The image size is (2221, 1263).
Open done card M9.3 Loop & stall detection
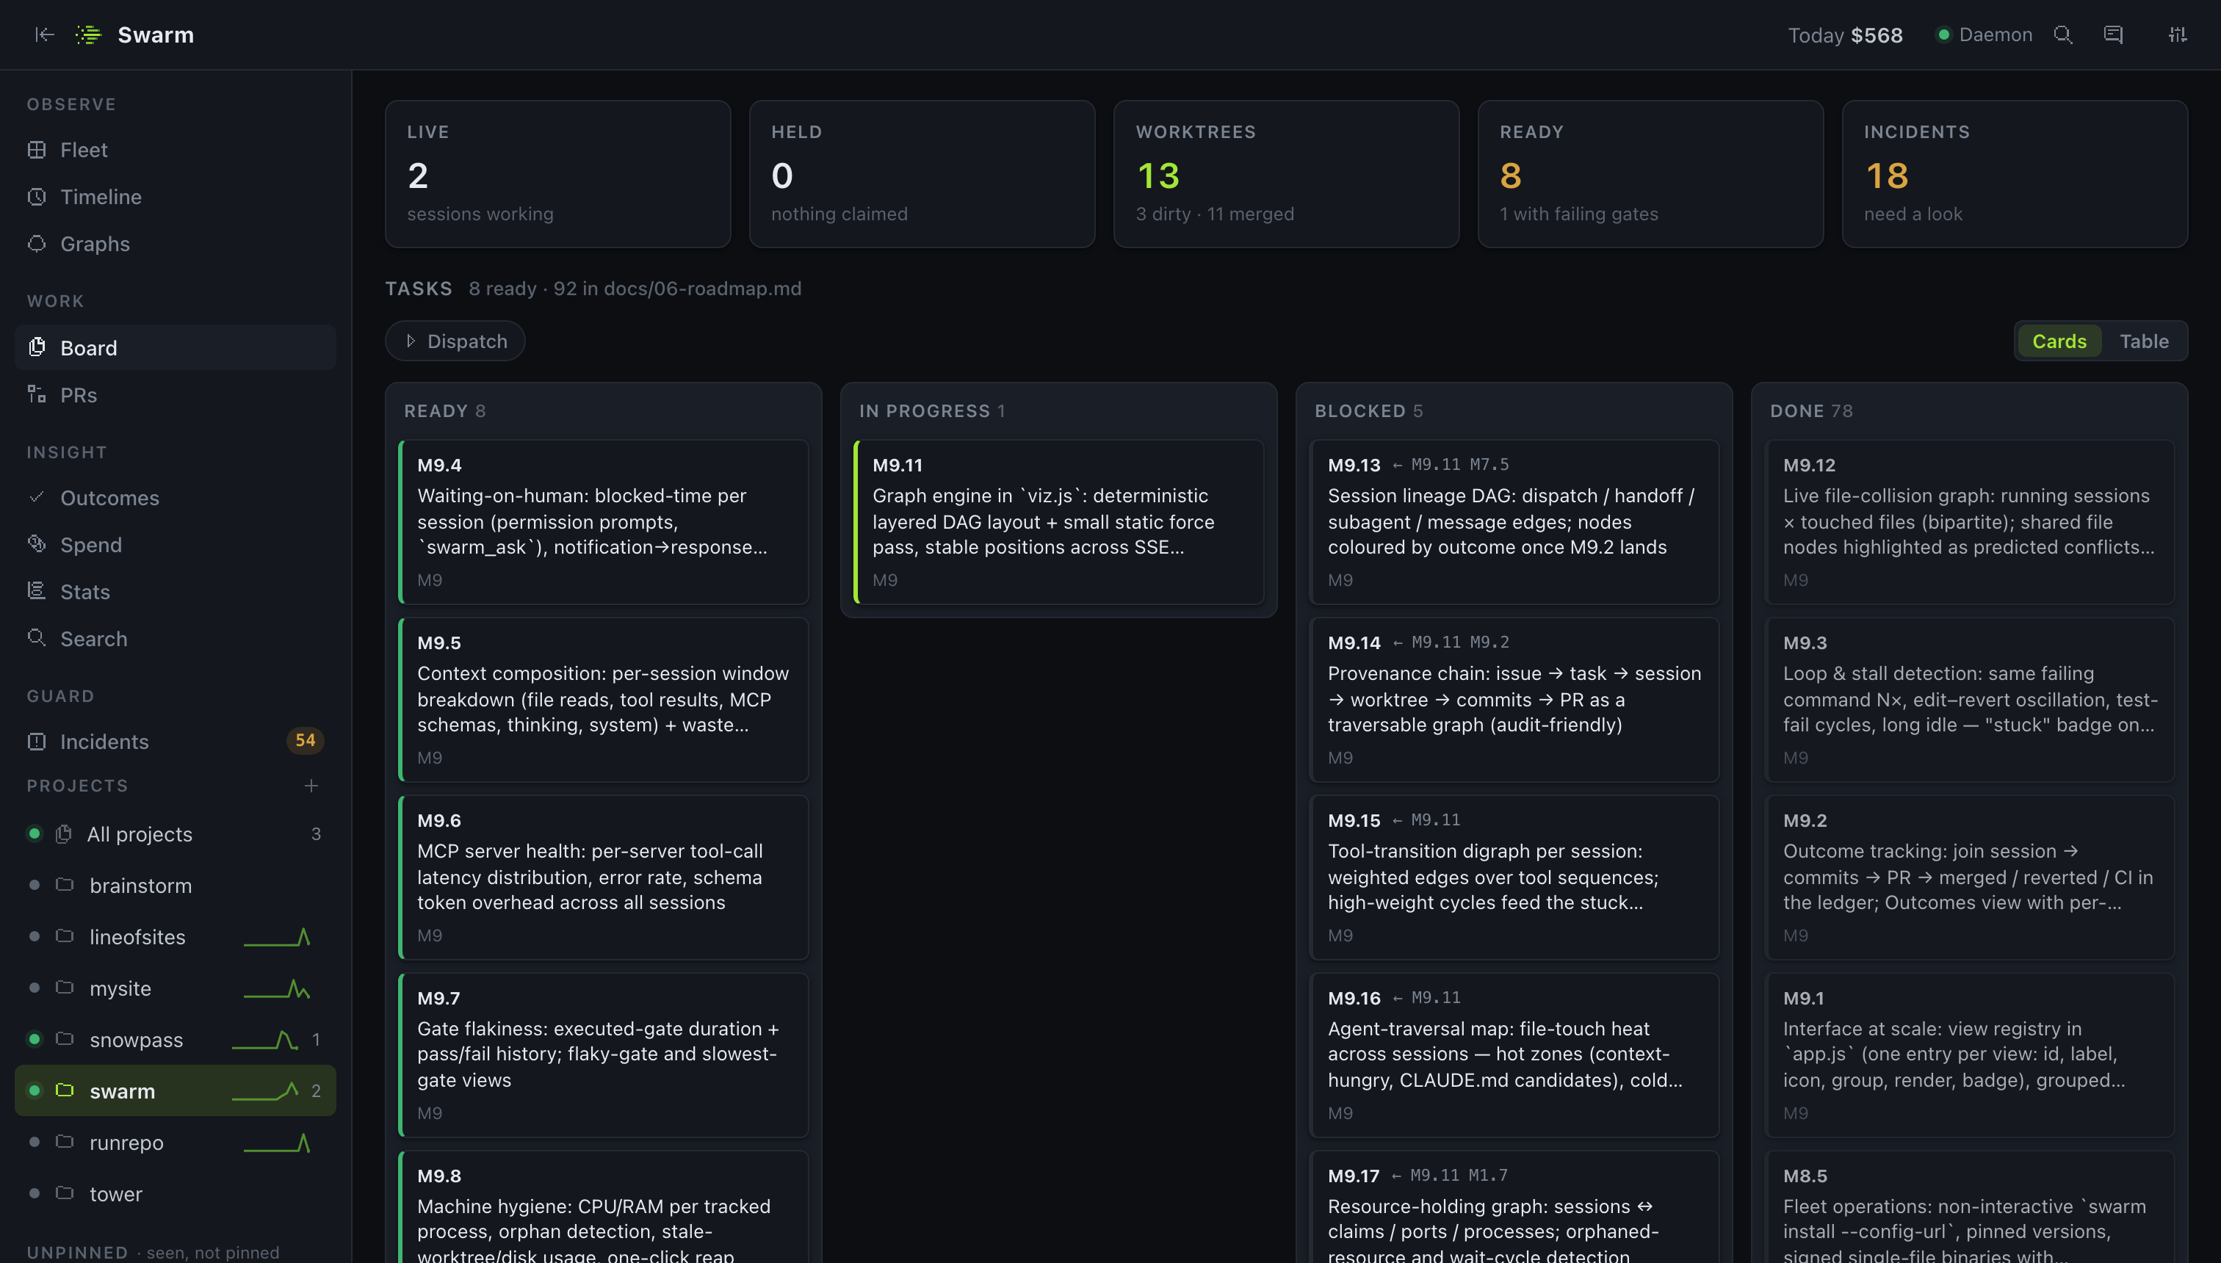pyautogui.click(x=1971, y=700)
